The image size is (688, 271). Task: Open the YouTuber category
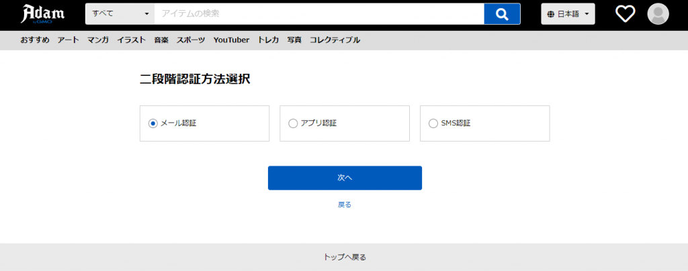(x=231, y=40)
